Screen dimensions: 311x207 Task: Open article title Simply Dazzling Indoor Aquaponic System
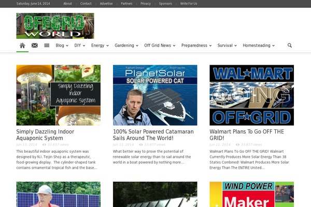pyautogui.click(x=45, y=135)
